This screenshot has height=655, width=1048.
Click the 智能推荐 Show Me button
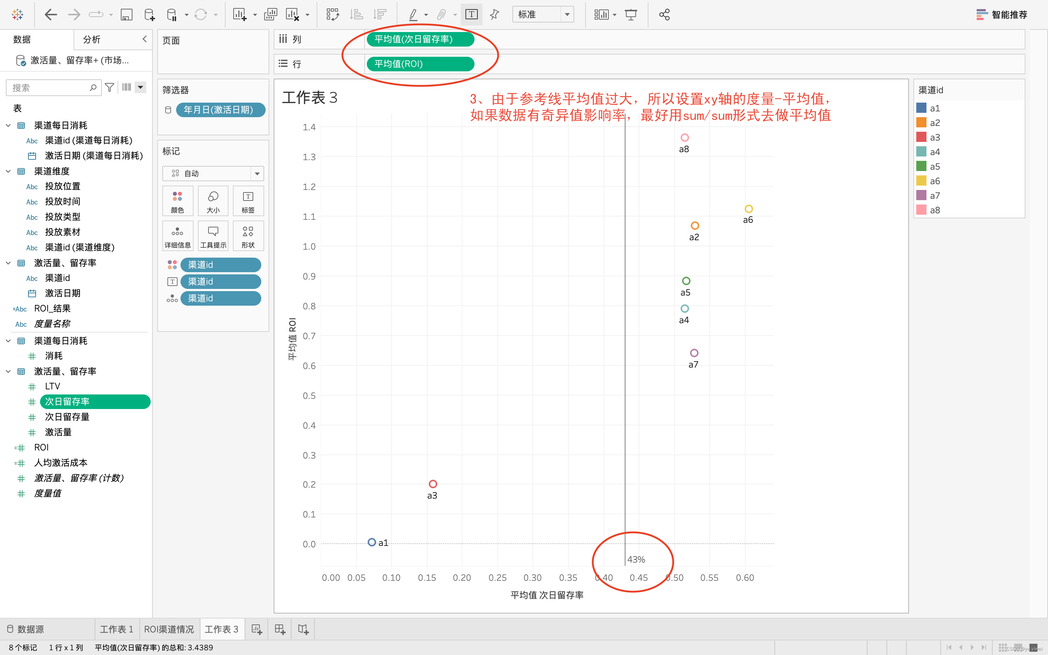(x=1001, y=15)
